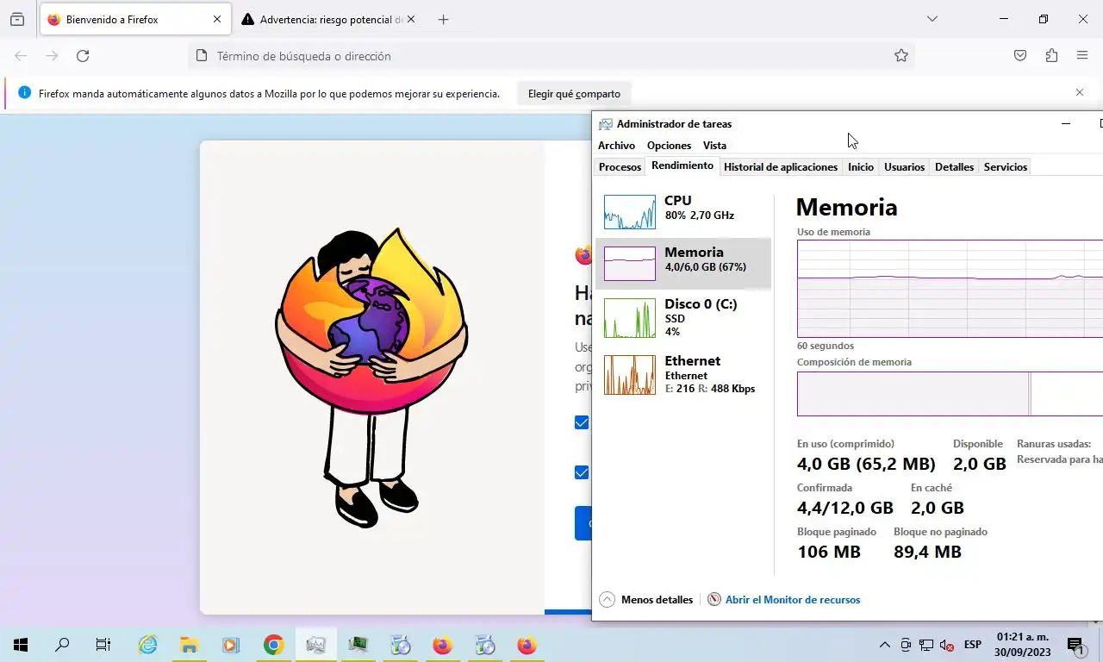Screen dimensions: 1103x662
Task: Open Historial de aplicaciones tab
Action: coord(780,167)
